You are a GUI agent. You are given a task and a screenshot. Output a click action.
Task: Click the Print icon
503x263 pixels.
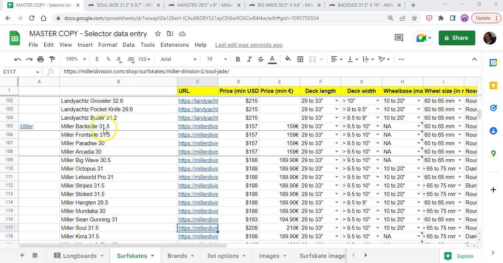(41, 59)
